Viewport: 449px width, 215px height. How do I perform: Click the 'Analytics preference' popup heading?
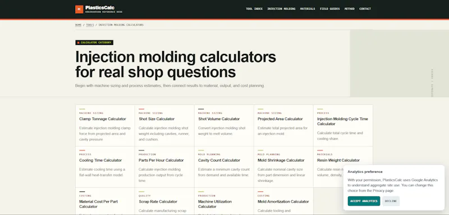[x=365, y=172]
